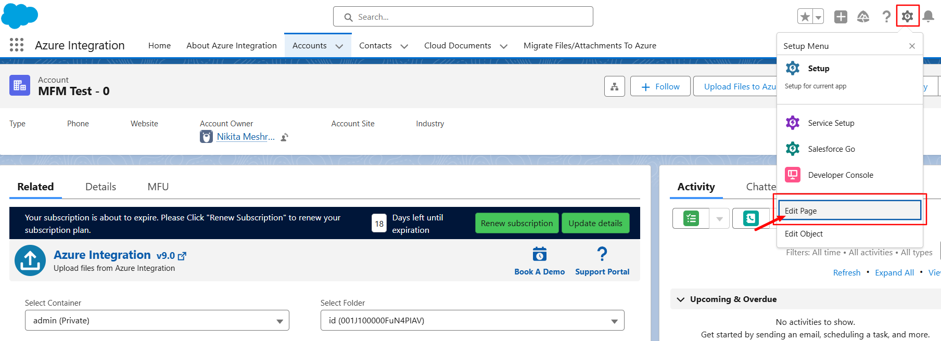Open Cloud Documents nav tab

point(457,46)
